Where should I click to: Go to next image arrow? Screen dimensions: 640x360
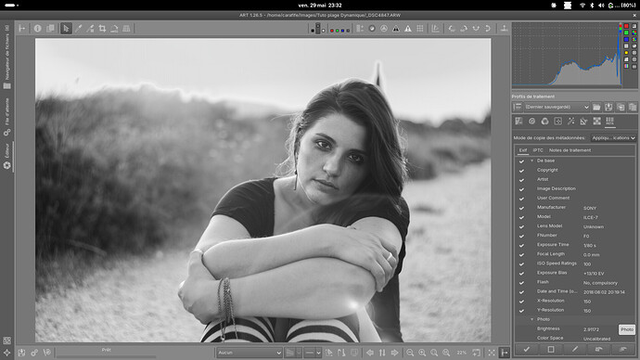[394, 353]
